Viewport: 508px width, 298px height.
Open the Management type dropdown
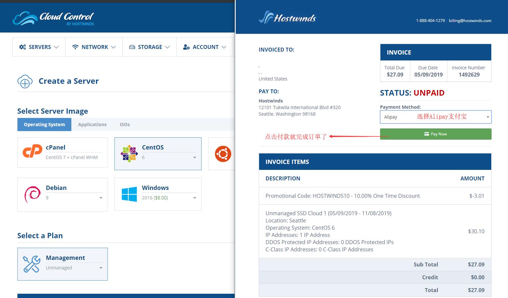(74, 268)
